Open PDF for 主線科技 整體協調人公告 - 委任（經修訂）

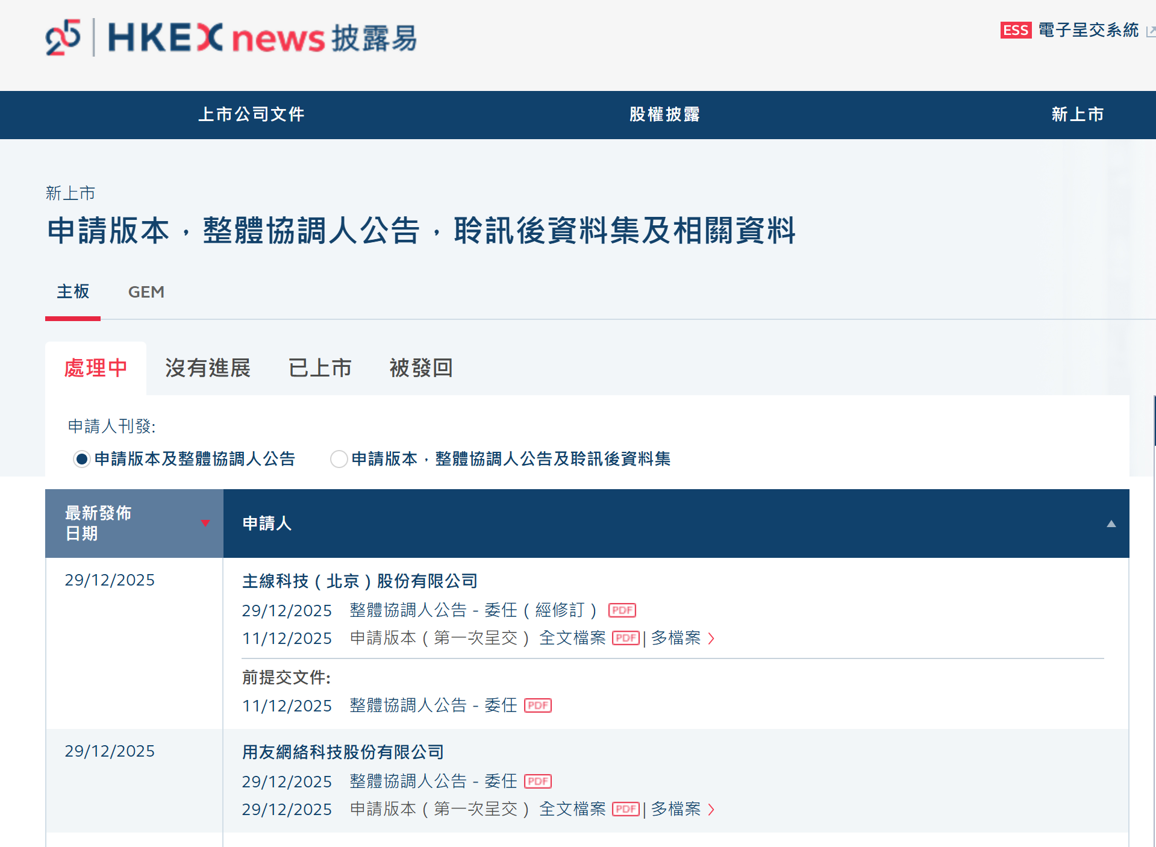click(622, 610)
